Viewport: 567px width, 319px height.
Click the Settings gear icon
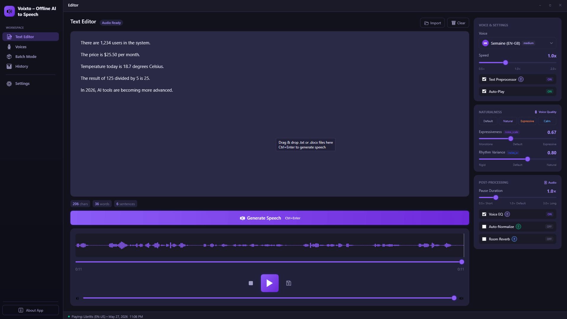tap(9, 84)
